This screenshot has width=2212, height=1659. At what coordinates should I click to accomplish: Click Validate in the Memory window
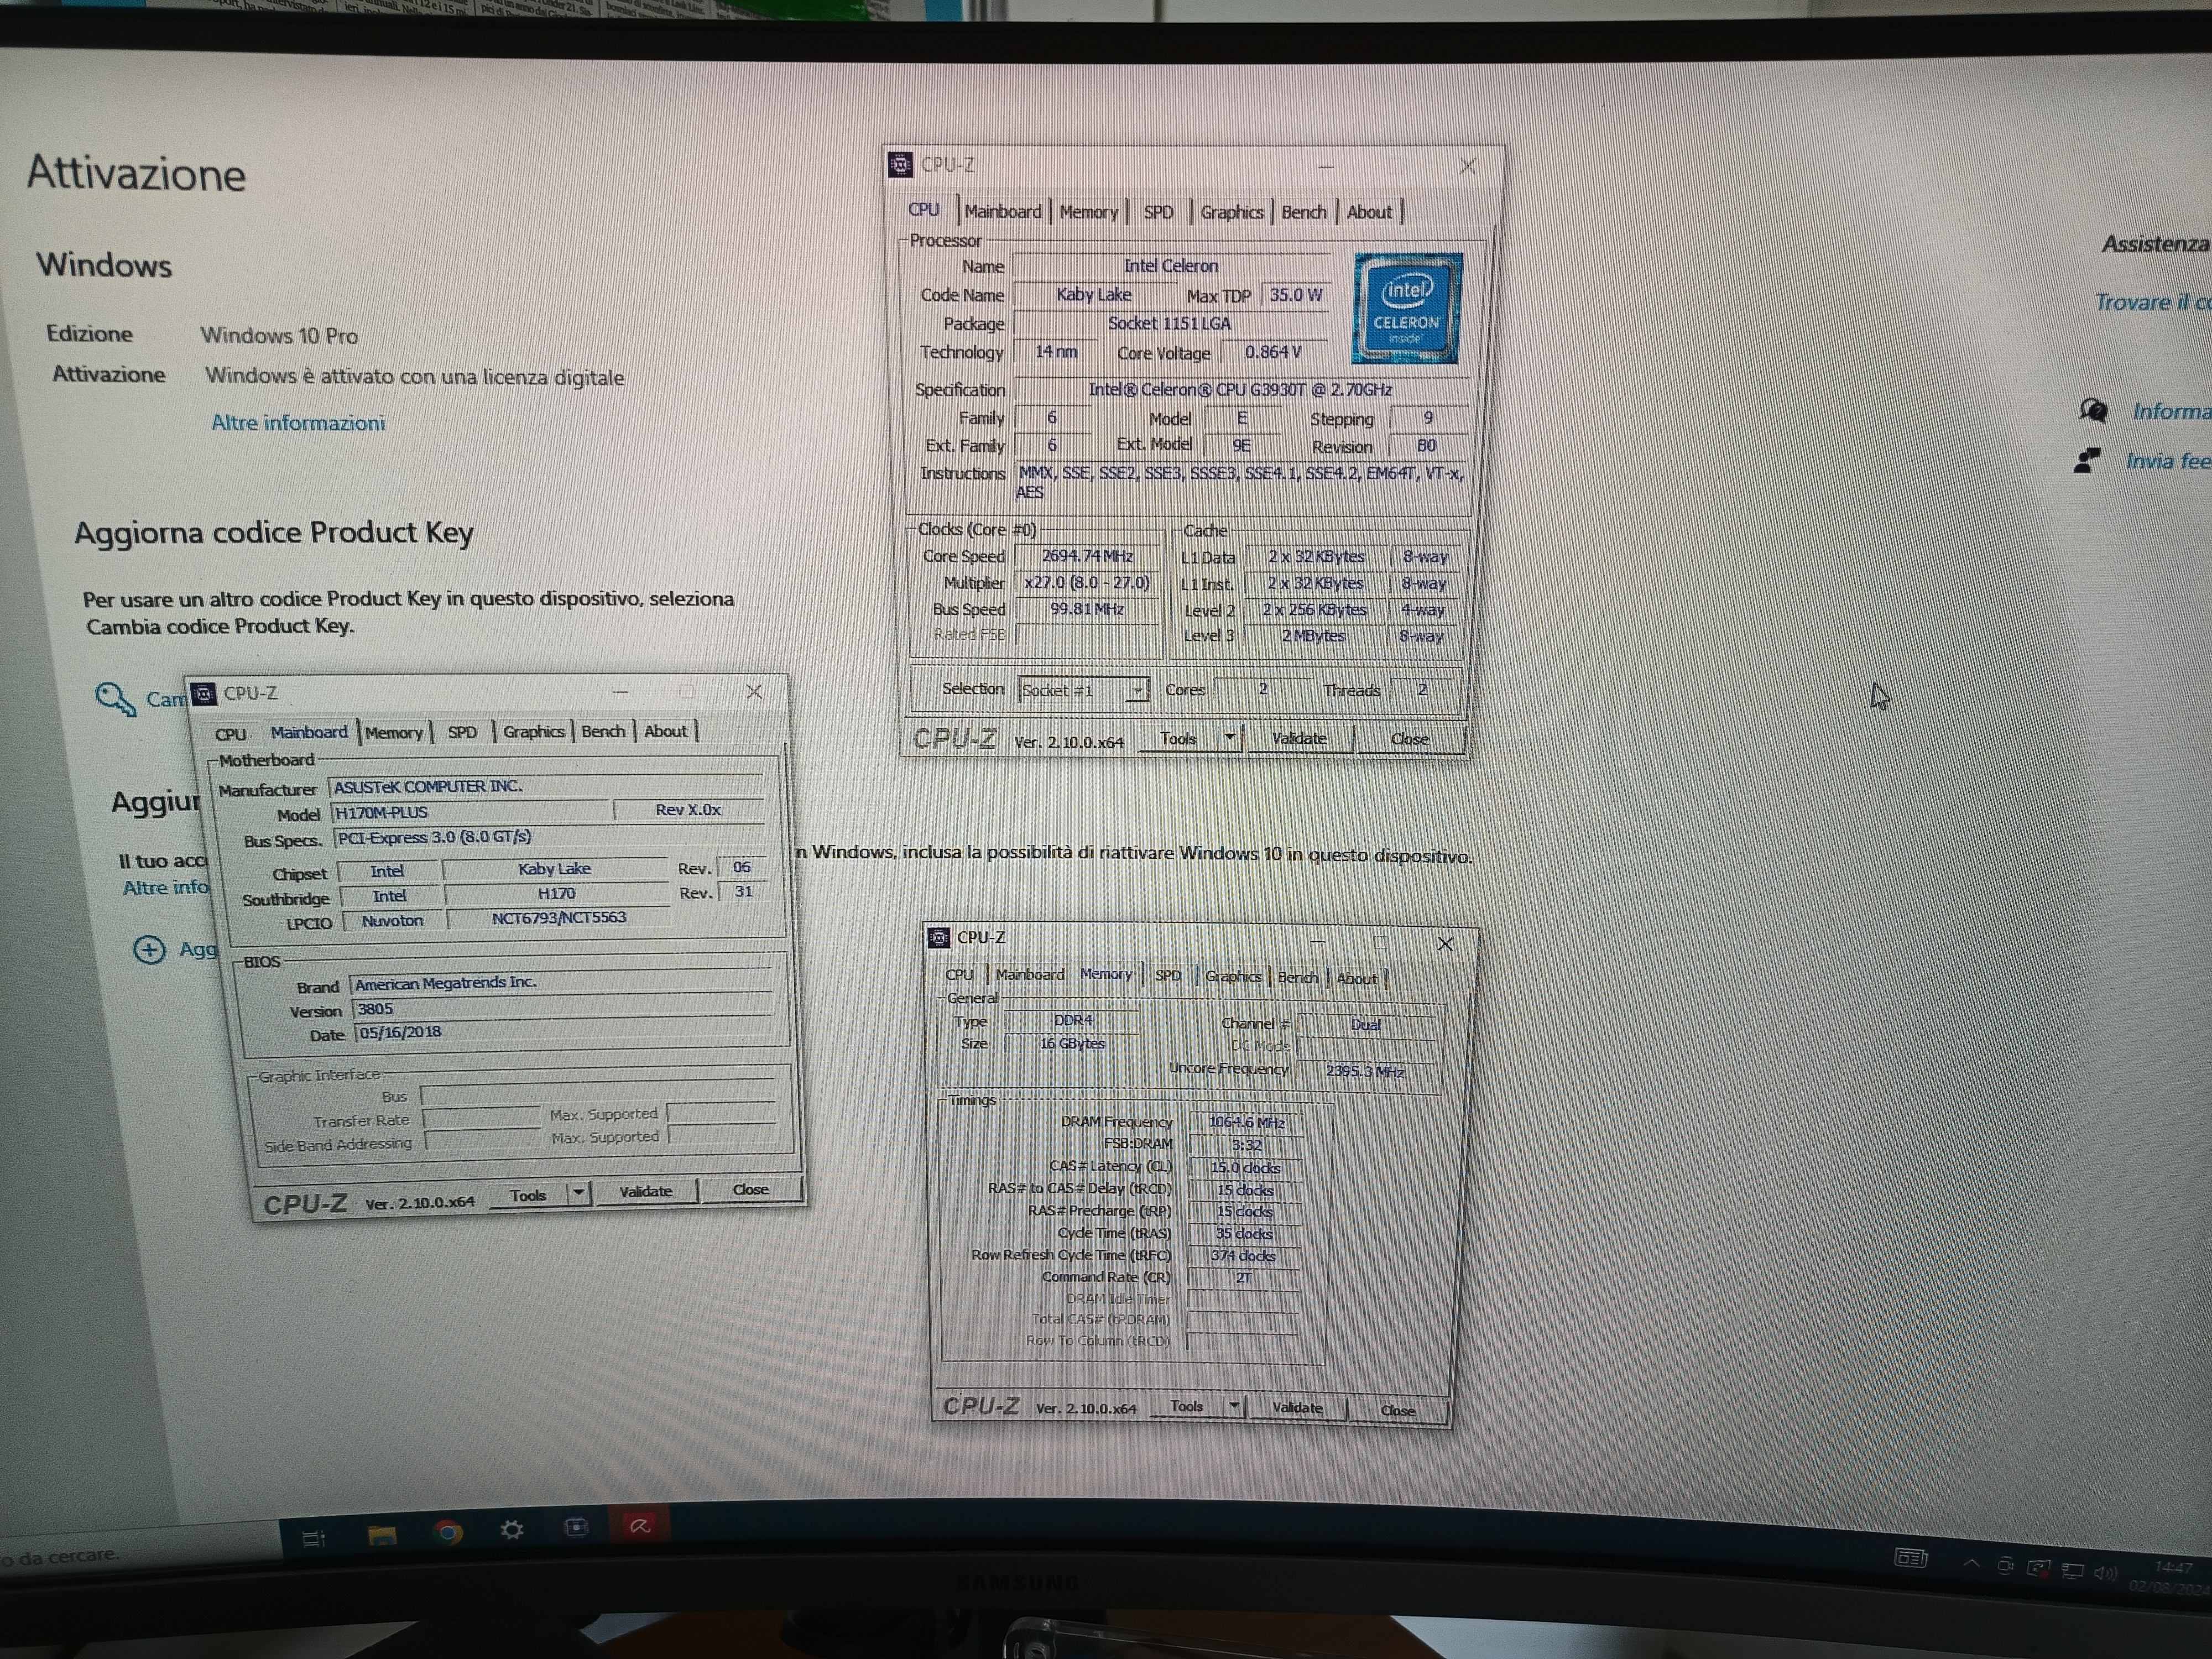[1297, 1407]
